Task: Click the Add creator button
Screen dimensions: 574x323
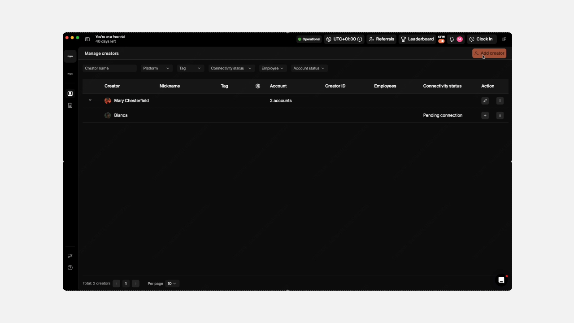Action: [489, 53]
